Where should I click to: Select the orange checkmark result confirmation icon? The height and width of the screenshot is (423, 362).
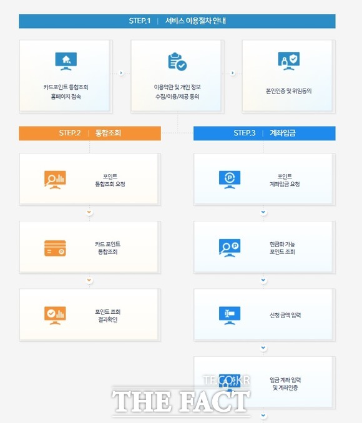click(x=55, y=316)
